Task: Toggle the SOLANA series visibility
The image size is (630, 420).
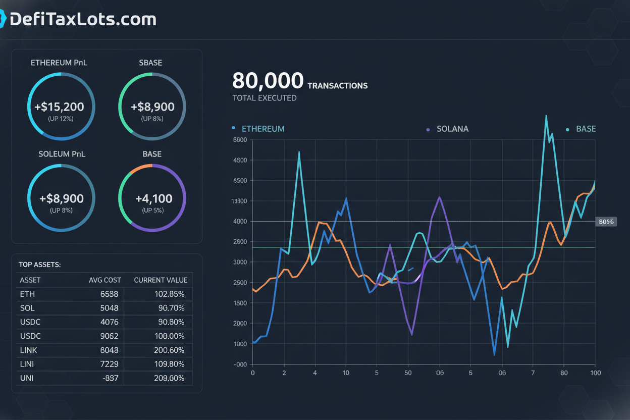Action: [x=452, y=129]
